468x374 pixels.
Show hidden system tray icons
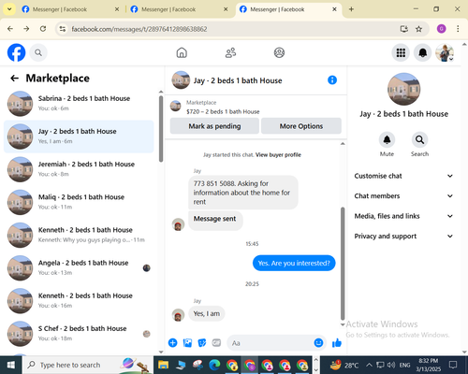[x=369, y=365]
